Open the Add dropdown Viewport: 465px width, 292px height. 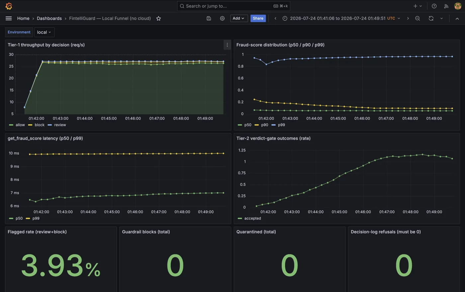point(239,18)
